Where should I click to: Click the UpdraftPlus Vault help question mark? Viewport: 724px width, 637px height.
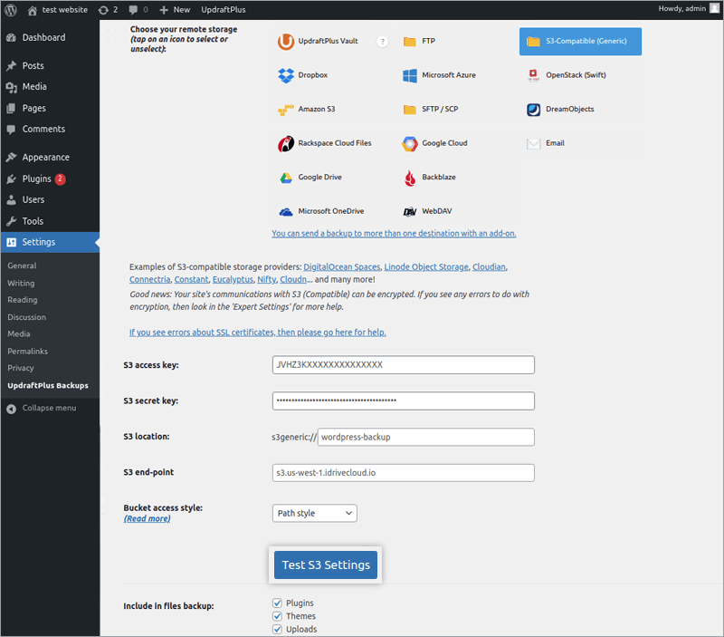pyautogui.click(x=382, y=42)
